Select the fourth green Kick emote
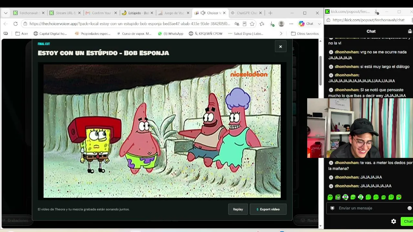This screenshot has width=413, height=232. click(353, 197)
